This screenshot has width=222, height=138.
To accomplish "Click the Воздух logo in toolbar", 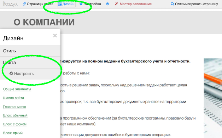I will (x=10, y=4).
